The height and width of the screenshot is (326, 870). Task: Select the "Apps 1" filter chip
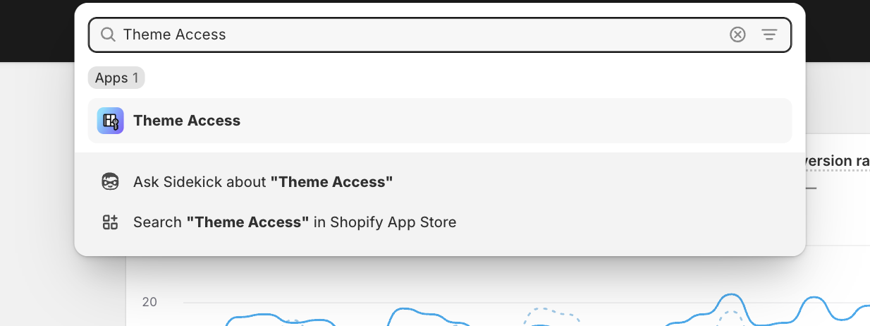(x=116, y=78)
